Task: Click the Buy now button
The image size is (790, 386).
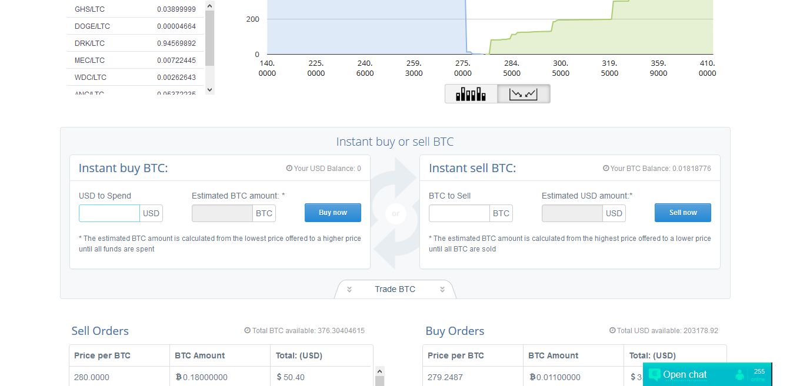Action: point(333,213)
